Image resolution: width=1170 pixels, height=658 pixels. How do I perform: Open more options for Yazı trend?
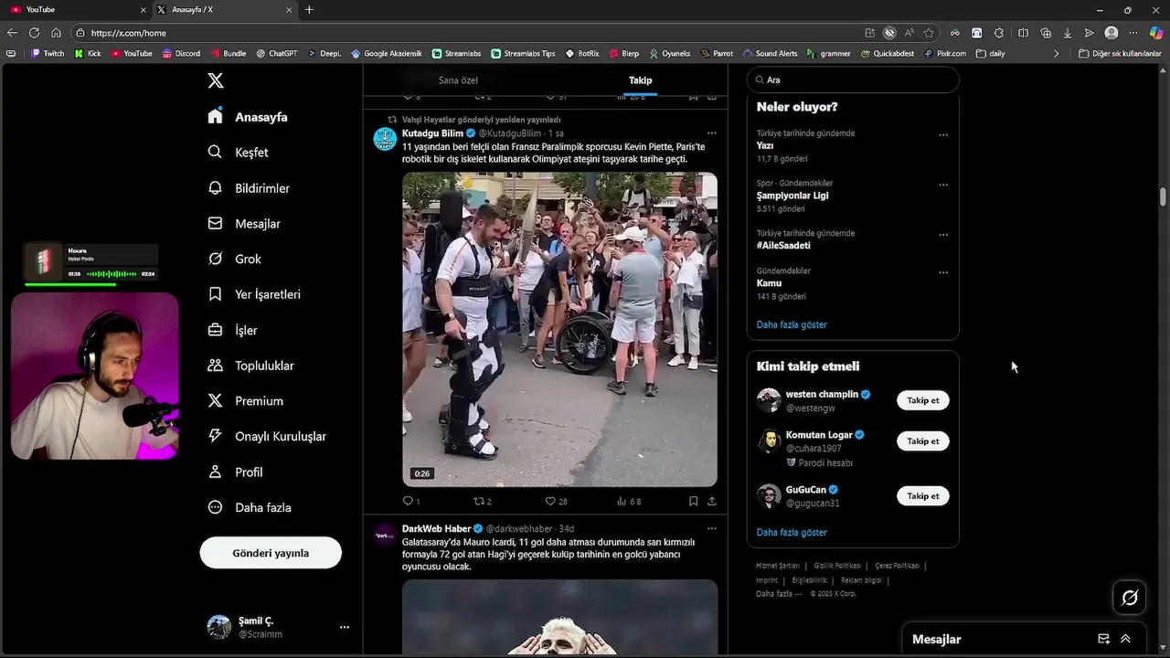click(943, 135)
